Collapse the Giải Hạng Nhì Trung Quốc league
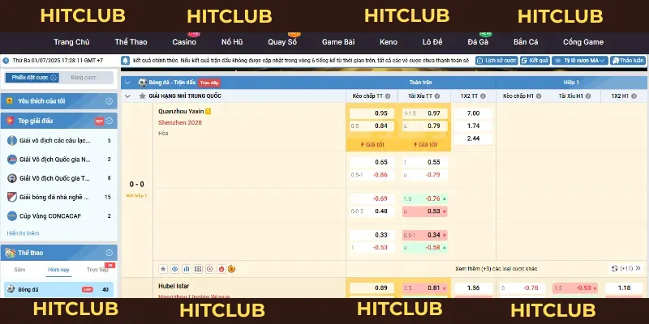 (x=127, y=96)
